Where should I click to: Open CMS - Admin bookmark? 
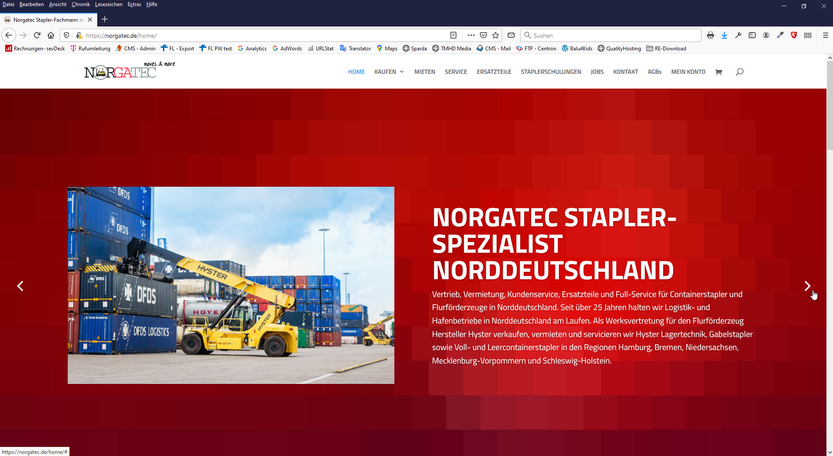(x=136, y=48)
